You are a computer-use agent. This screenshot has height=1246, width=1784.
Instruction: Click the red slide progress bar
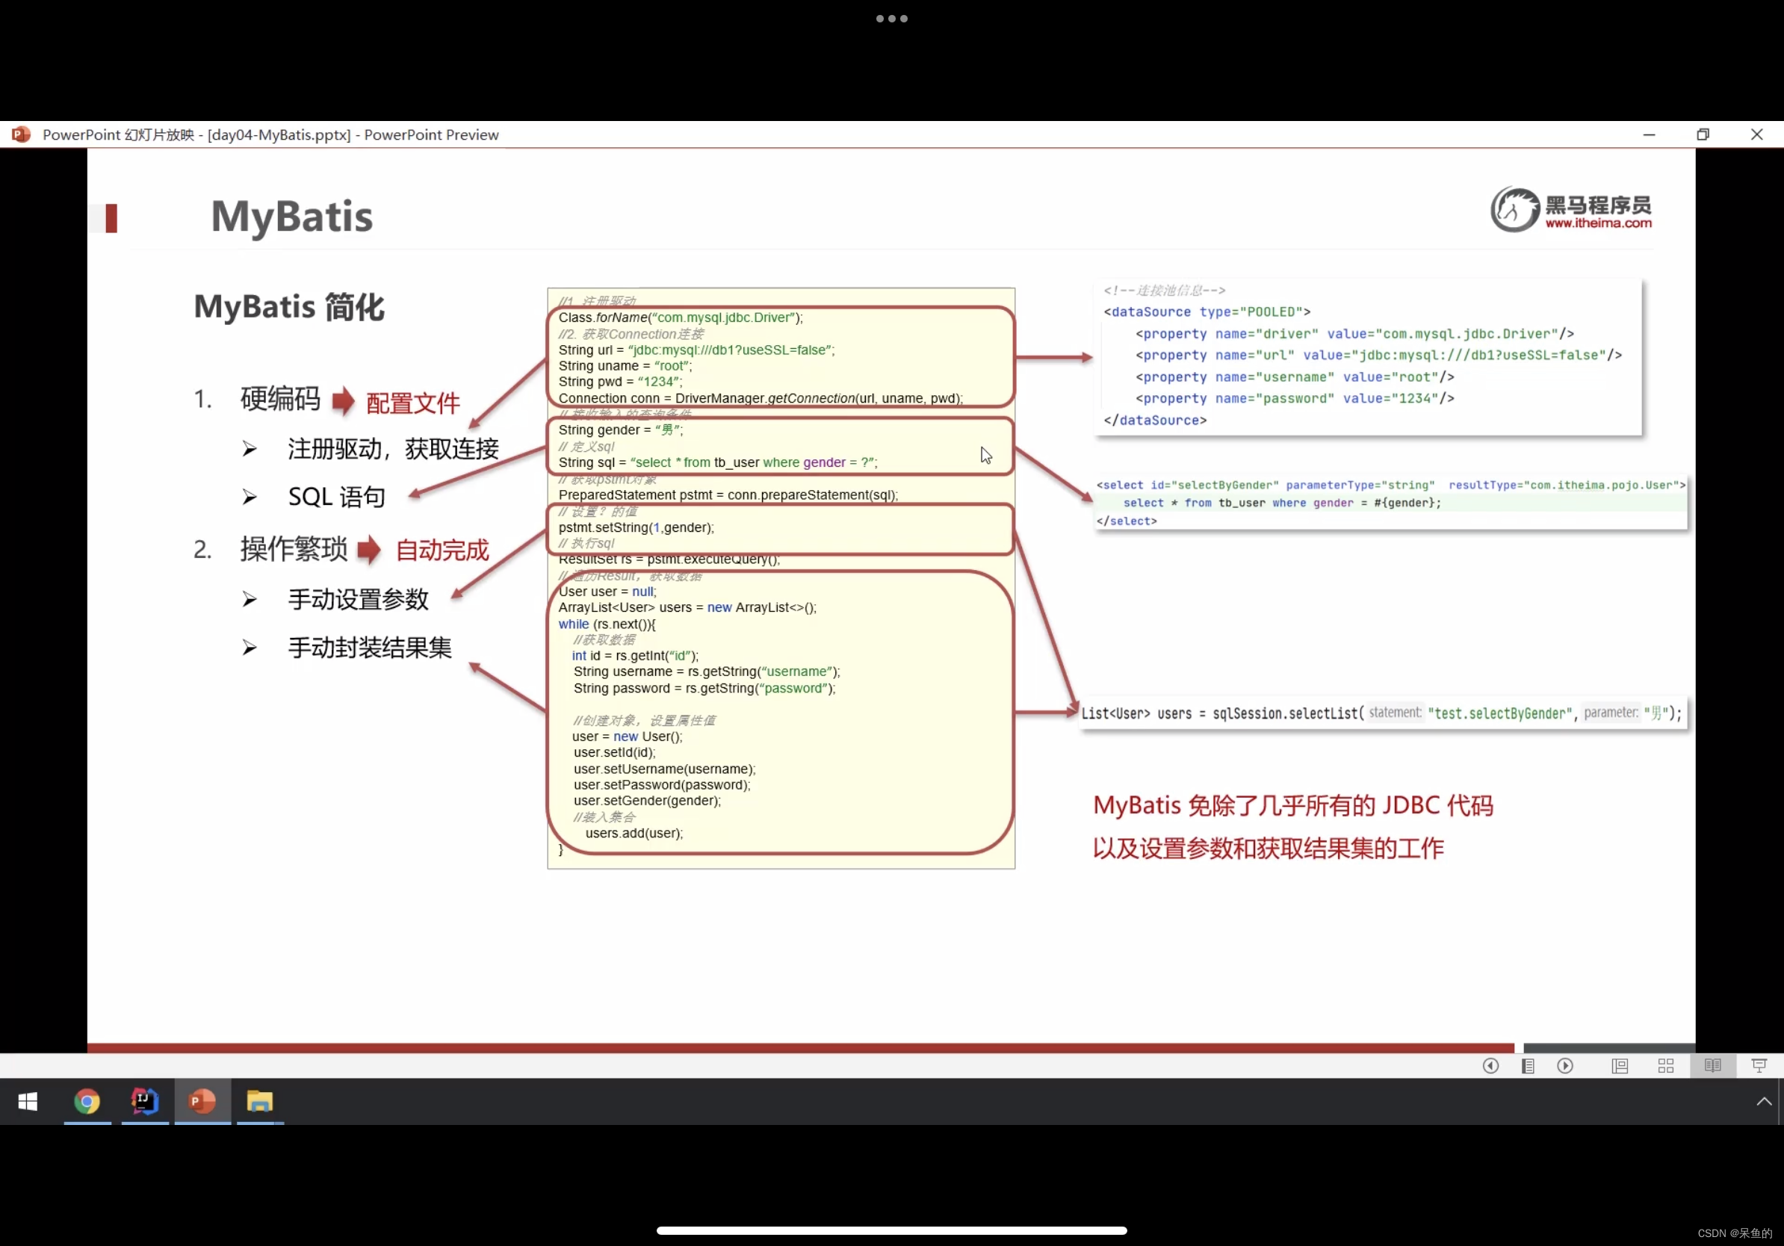pyautogui.click(x=800, y=1048)
